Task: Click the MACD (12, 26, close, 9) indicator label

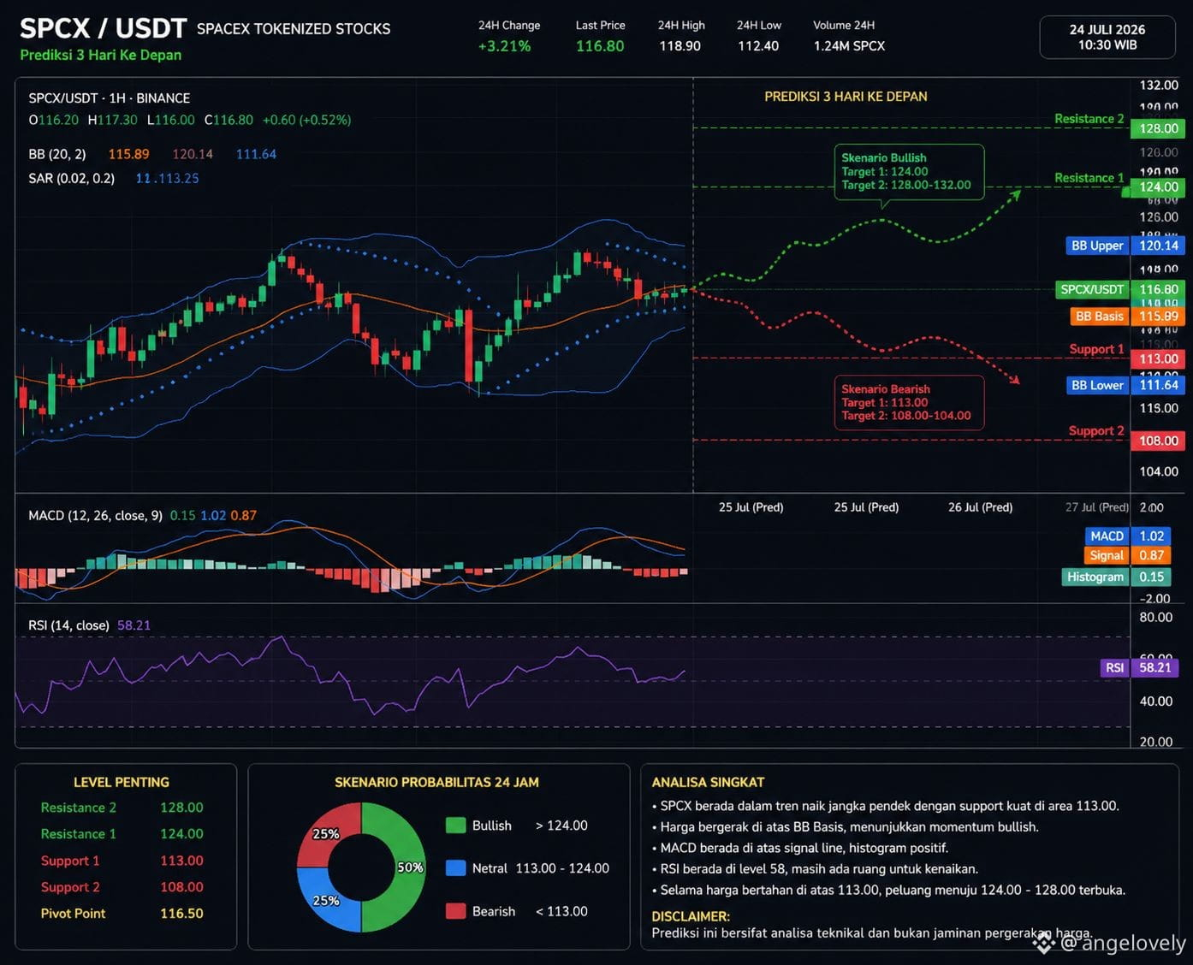Action: click(95, 516)
